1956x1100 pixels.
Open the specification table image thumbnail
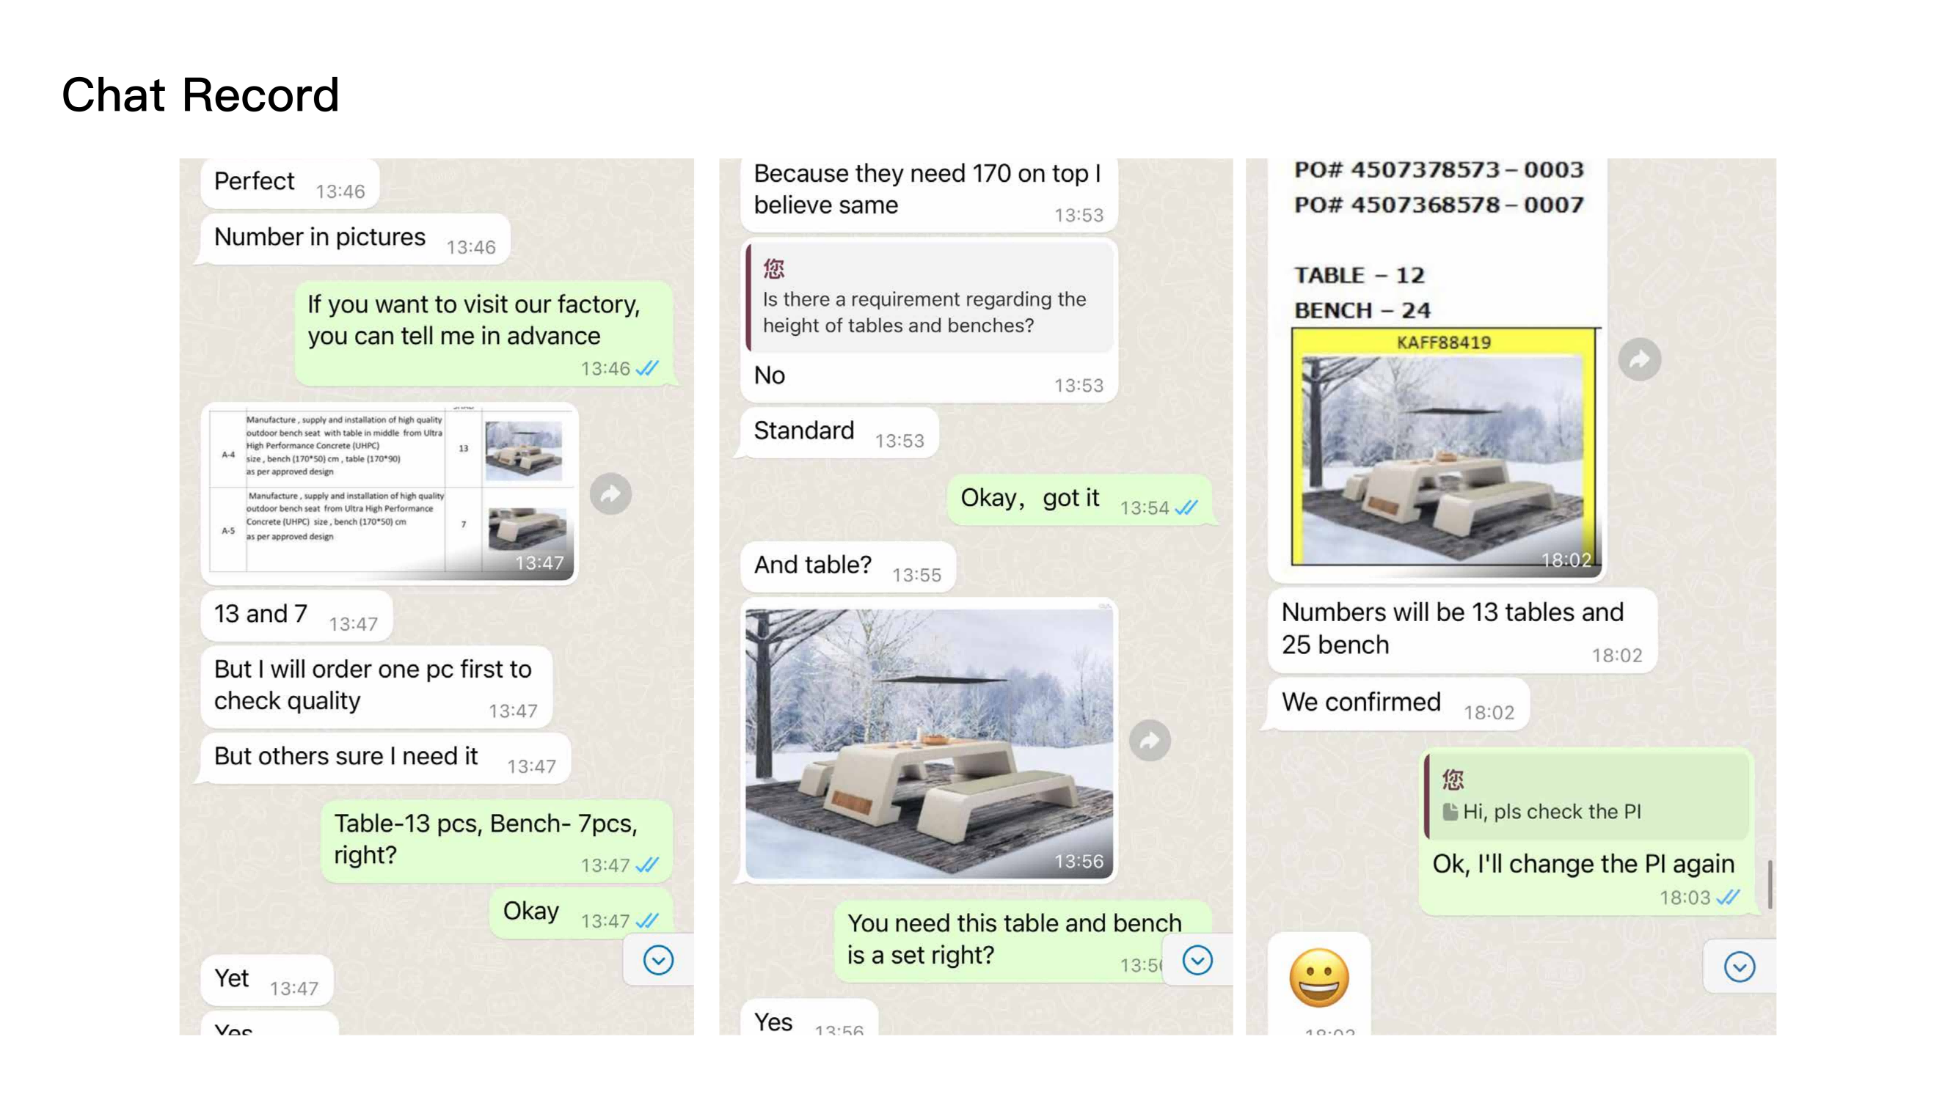(x=390, y=494)
